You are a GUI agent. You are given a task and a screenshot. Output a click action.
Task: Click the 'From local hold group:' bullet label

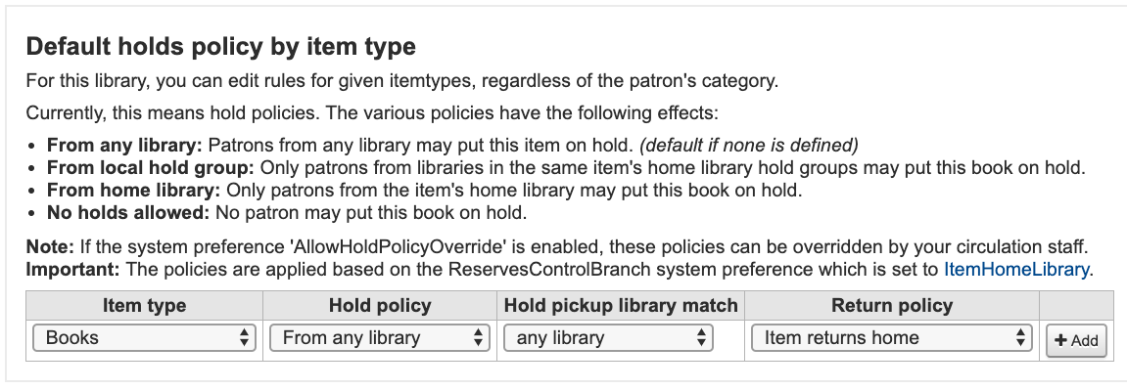[151, 168]
